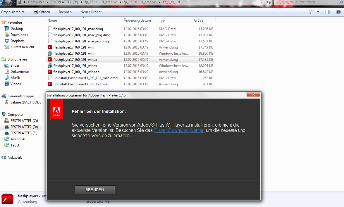This screenshot has height=207, width=344.
Task: Open the Player Download Center link
Action: pos(179,130)
